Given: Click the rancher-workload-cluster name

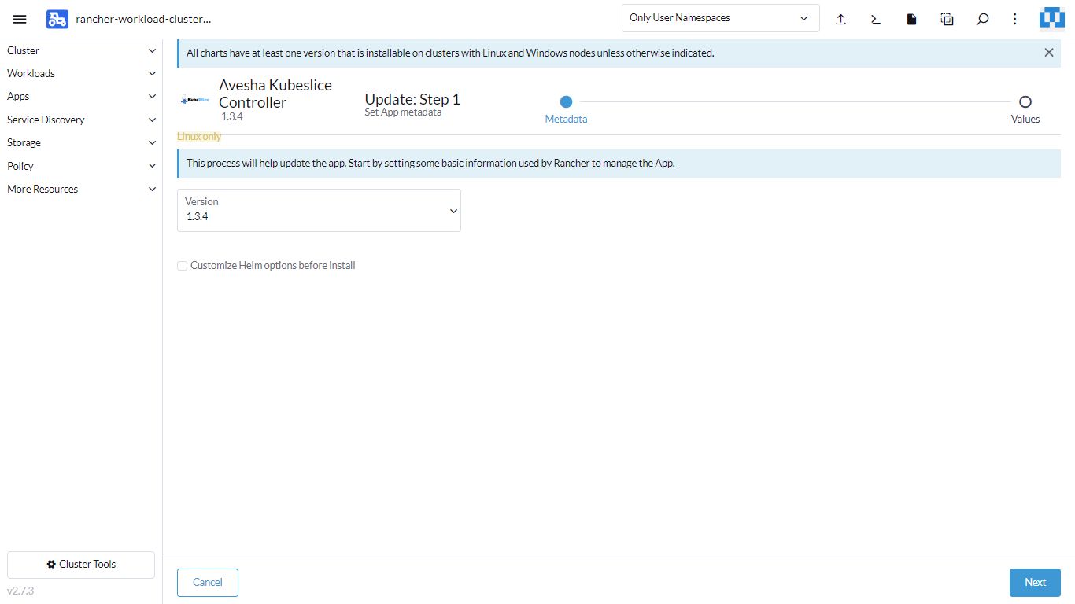Looking at the screenshot, I should [x=143, y=19].
